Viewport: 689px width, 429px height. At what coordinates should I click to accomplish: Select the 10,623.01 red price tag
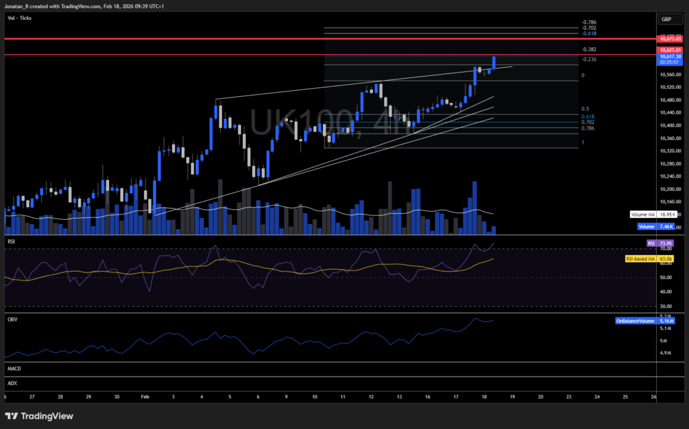pos(670,50)
